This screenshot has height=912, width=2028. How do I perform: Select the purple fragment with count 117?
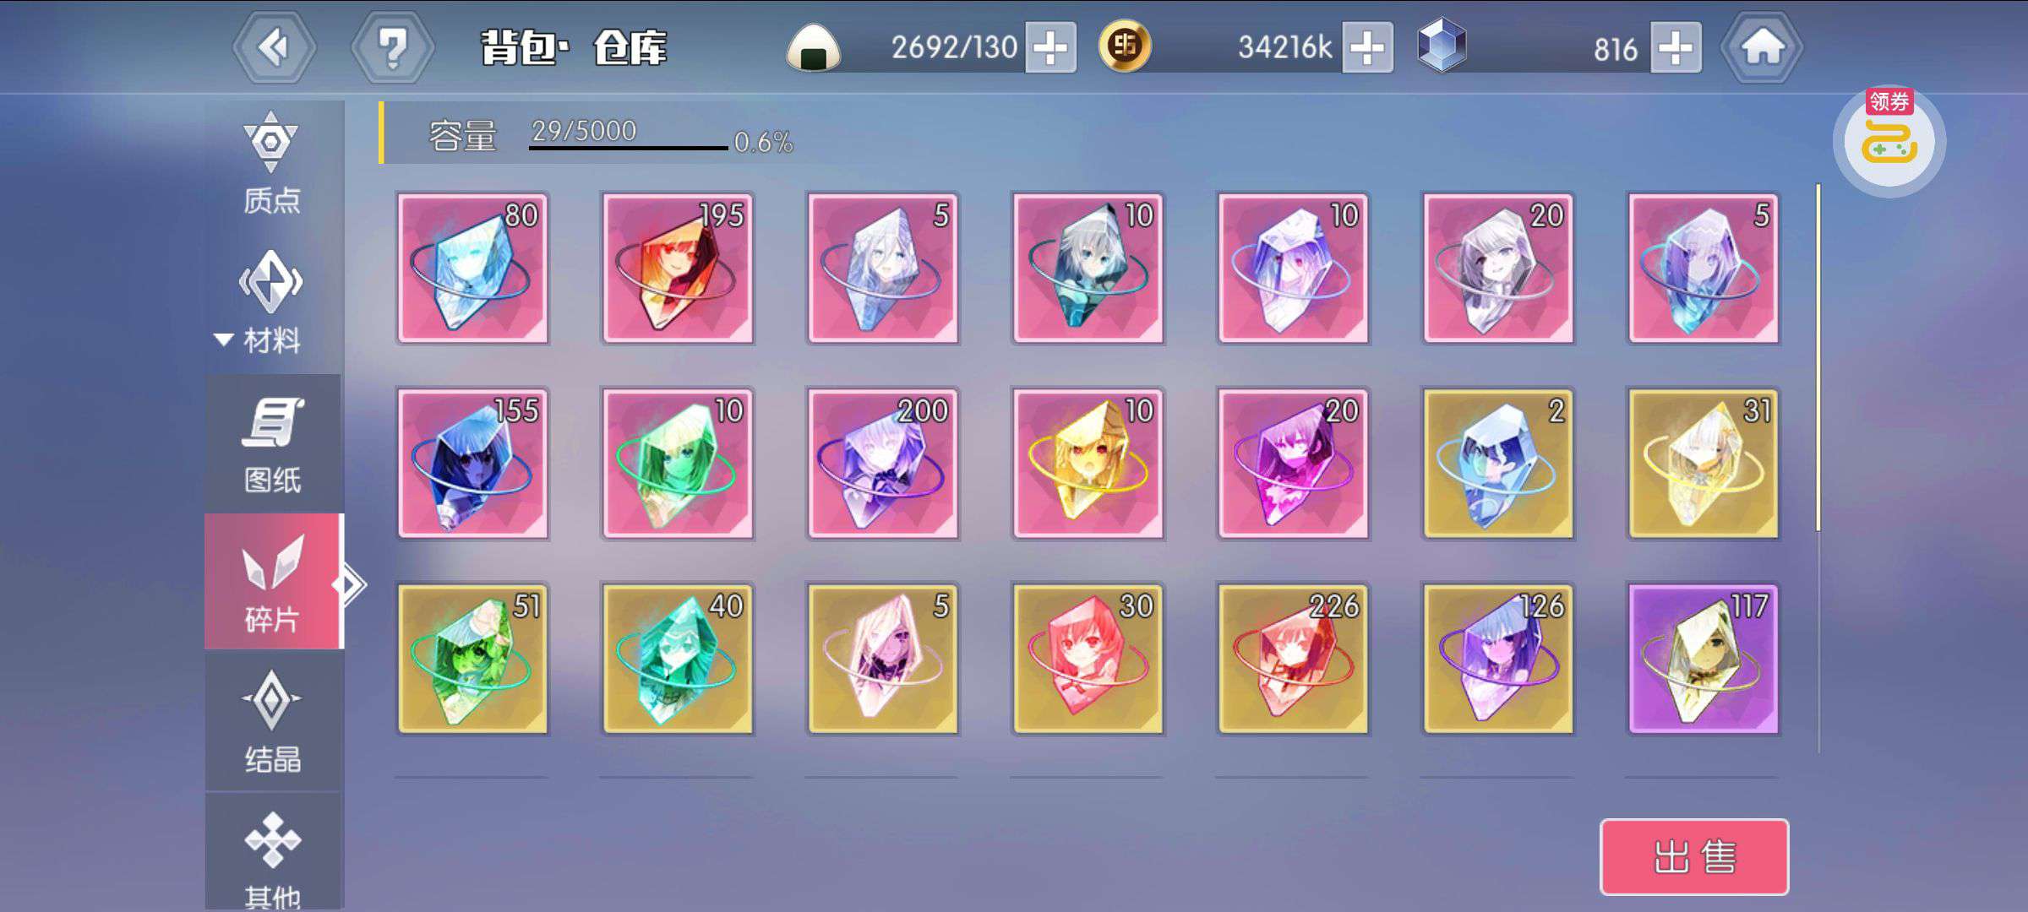(x=1704, y=659)
